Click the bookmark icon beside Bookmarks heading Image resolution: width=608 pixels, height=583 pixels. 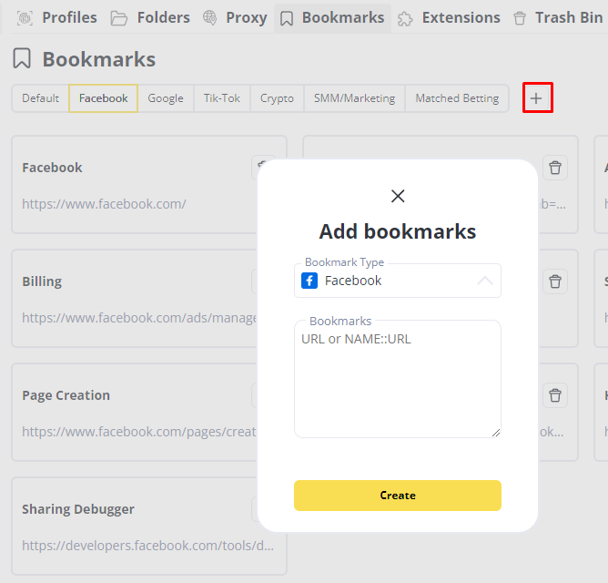click(22, 58)
